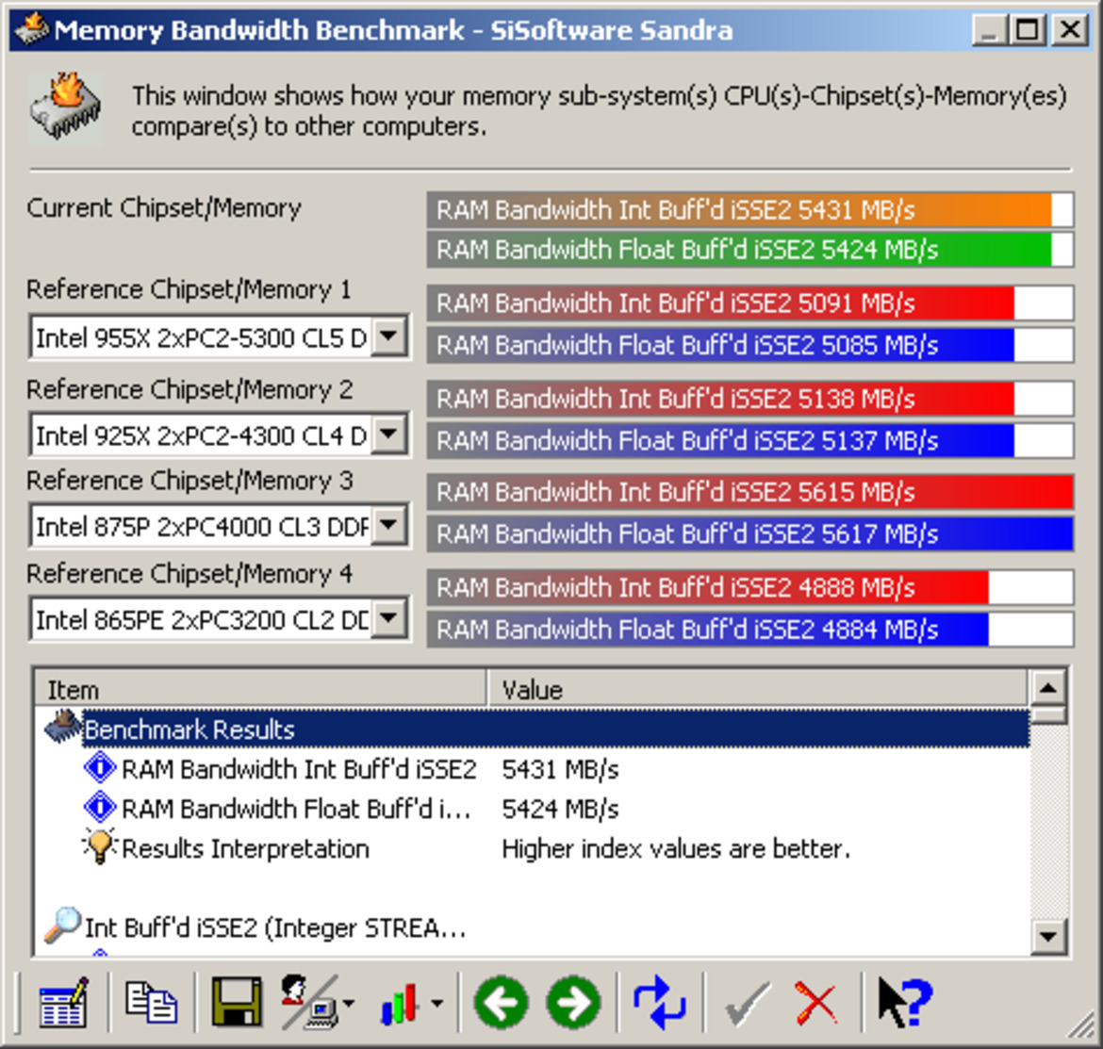The image size is (1103, 1049).
Task: Click 'Higher index values are better.' text
Action: [x=676, y=848]
